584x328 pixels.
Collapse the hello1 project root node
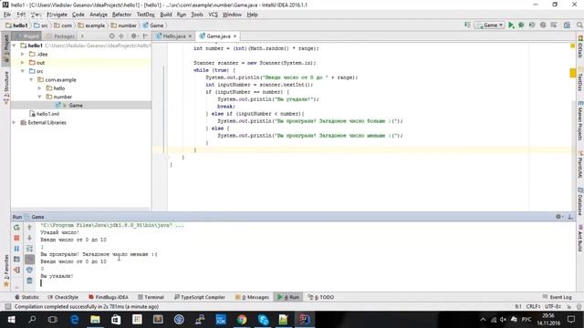pyautogui.click(x=15, y=46)
